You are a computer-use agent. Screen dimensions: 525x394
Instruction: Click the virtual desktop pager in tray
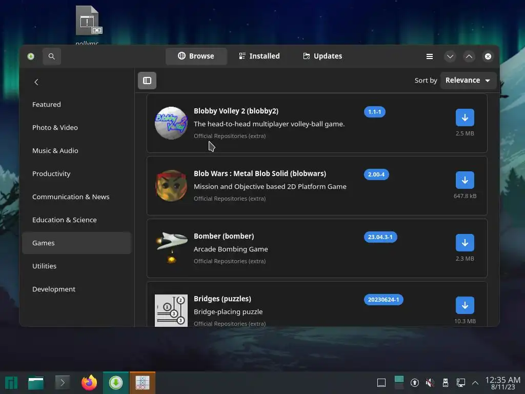(399, 383)
